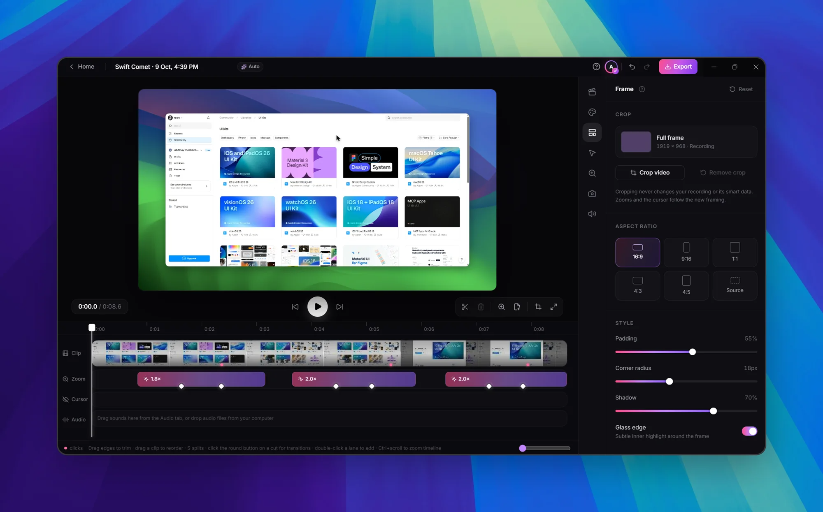823x512 pixels.
Task: Skip to the next clip
Action: tap(339, 307)
